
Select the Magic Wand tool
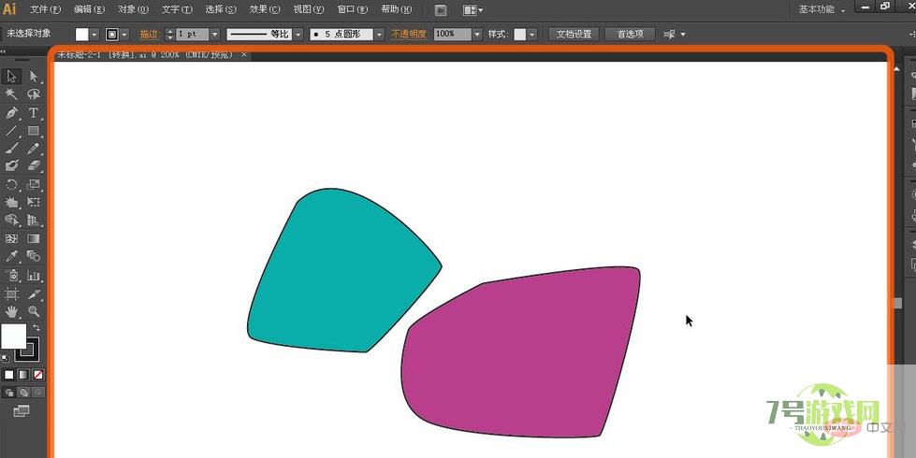tap(11, 93)
